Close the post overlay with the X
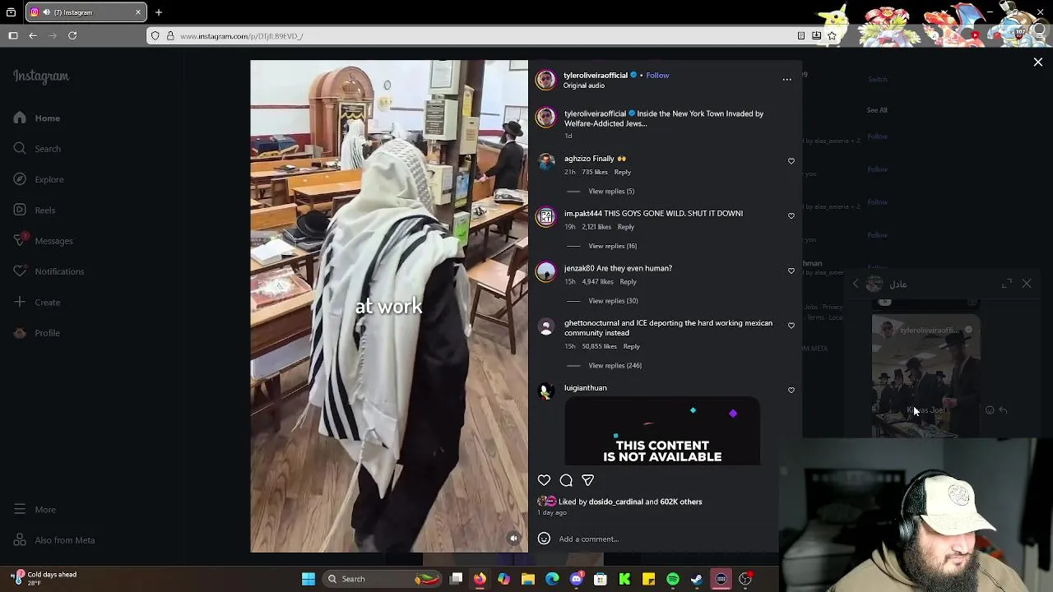This screenshot has height=592, width=1053. (x=1037, y=62)
